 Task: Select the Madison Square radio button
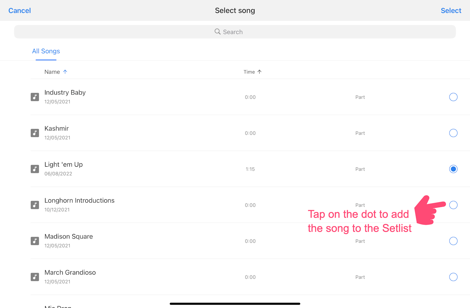click(x=453, y=241)
